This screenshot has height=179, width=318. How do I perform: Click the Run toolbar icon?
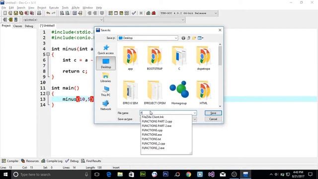pyautogui.click(x=116, y=13)
